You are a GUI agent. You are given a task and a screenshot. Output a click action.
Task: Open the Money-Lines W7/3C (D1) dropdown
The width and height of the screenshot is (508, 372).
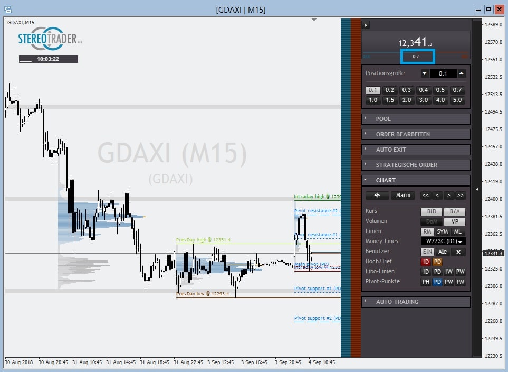point(443,241)
